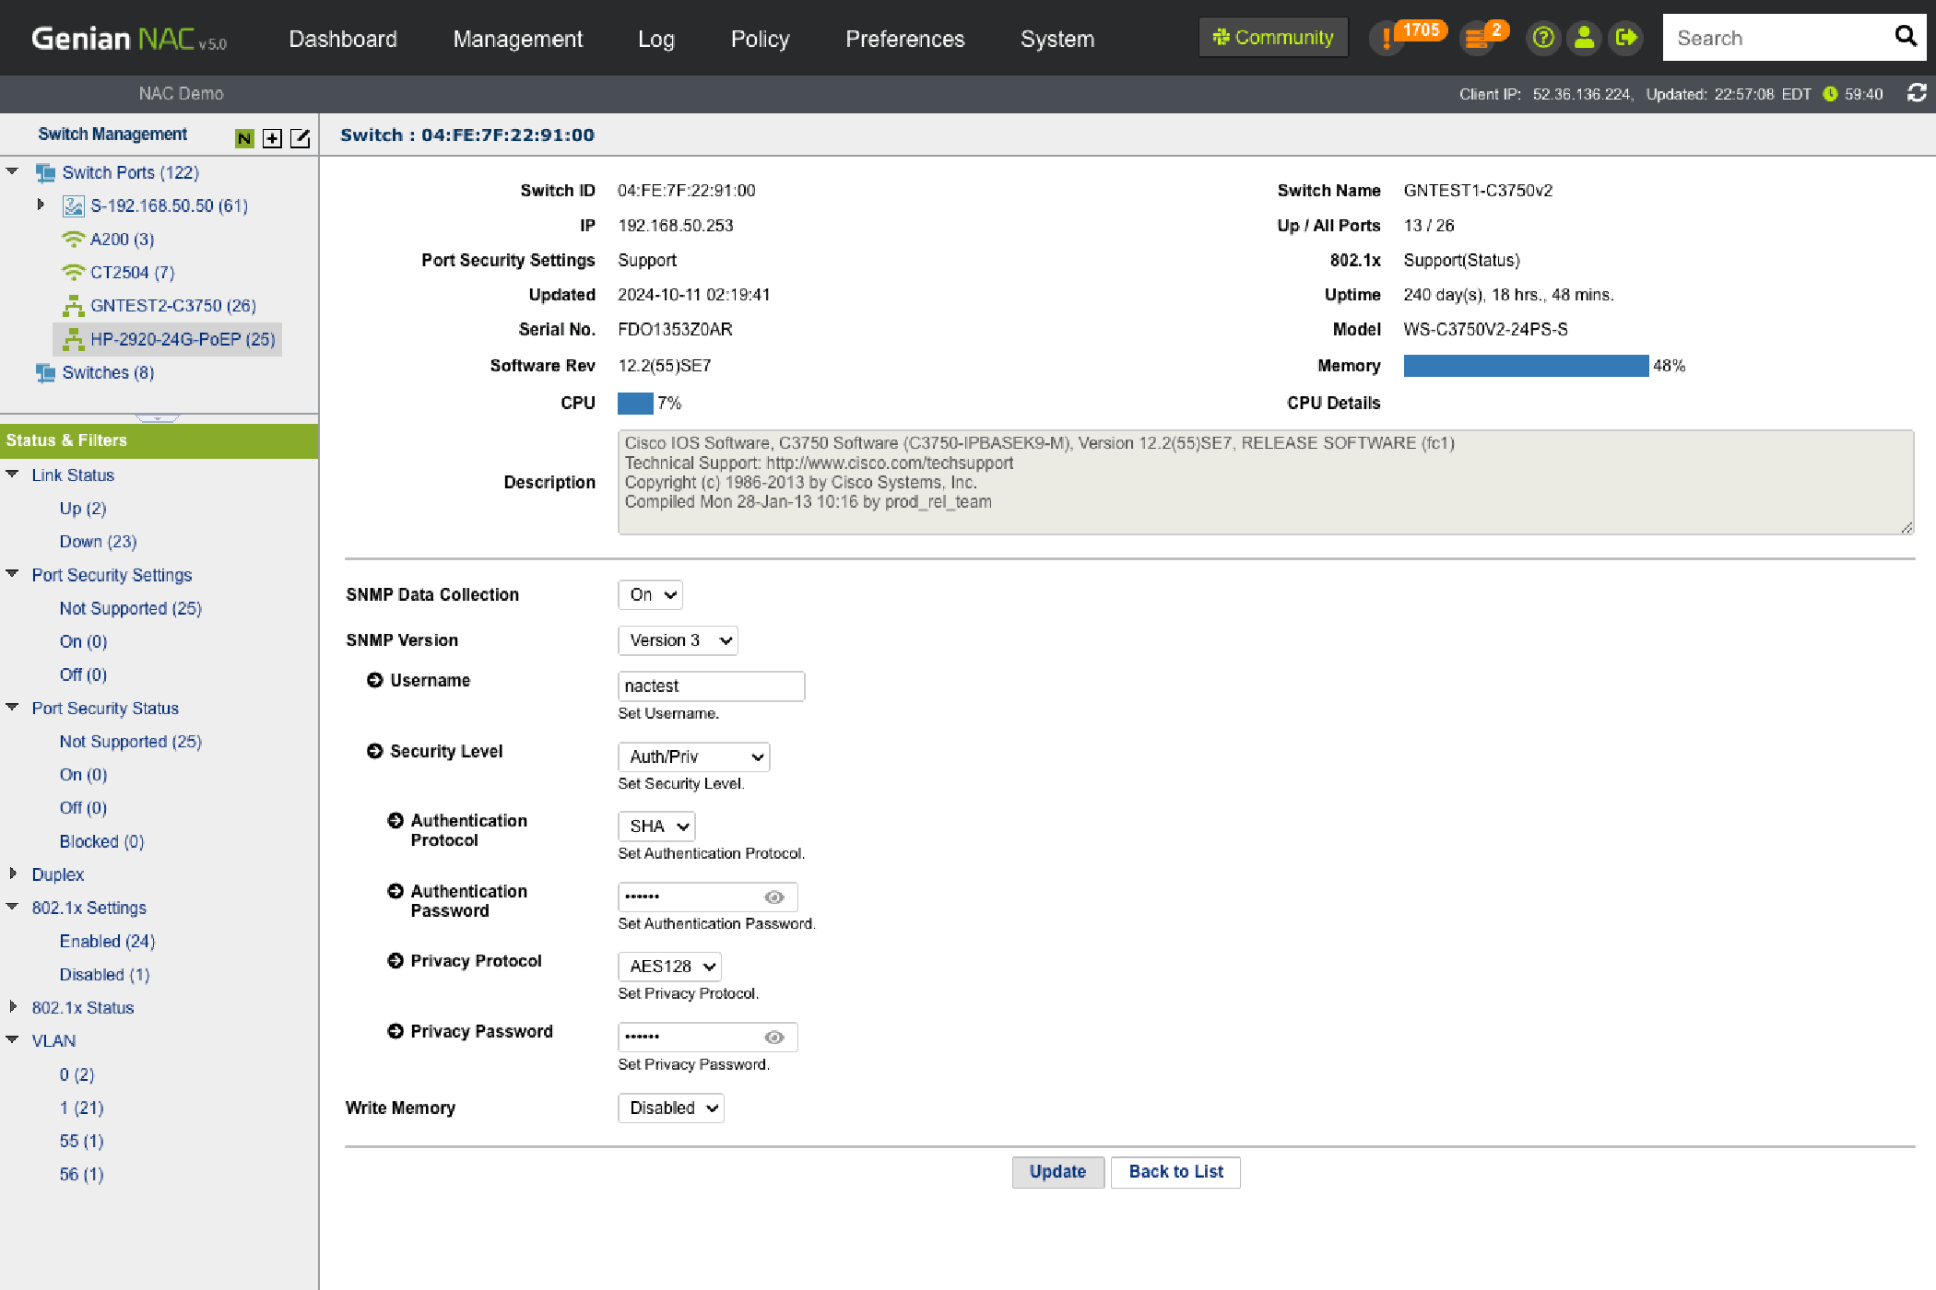Click the Memory usage progress bar

tap(1526, 366)
